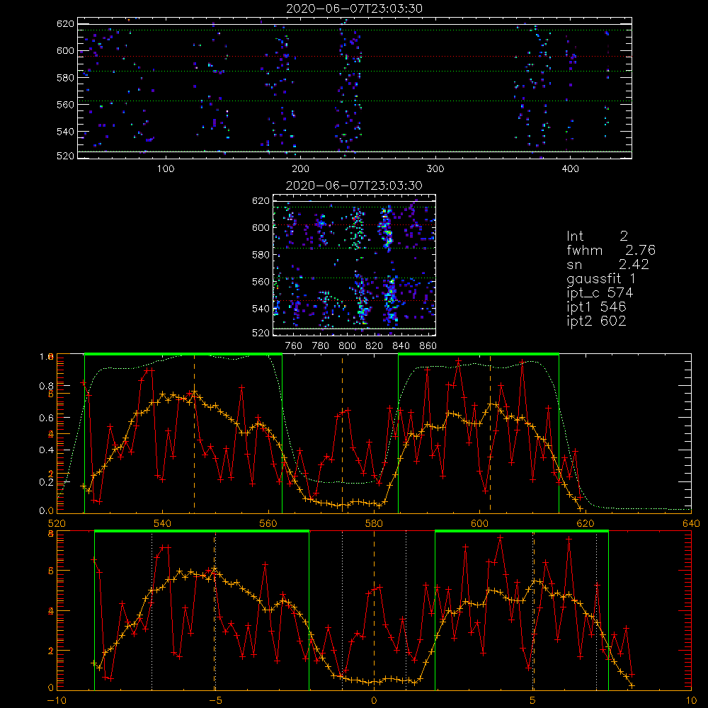Click the 560 label on the top plot y-axis

[x=65, y=104]
